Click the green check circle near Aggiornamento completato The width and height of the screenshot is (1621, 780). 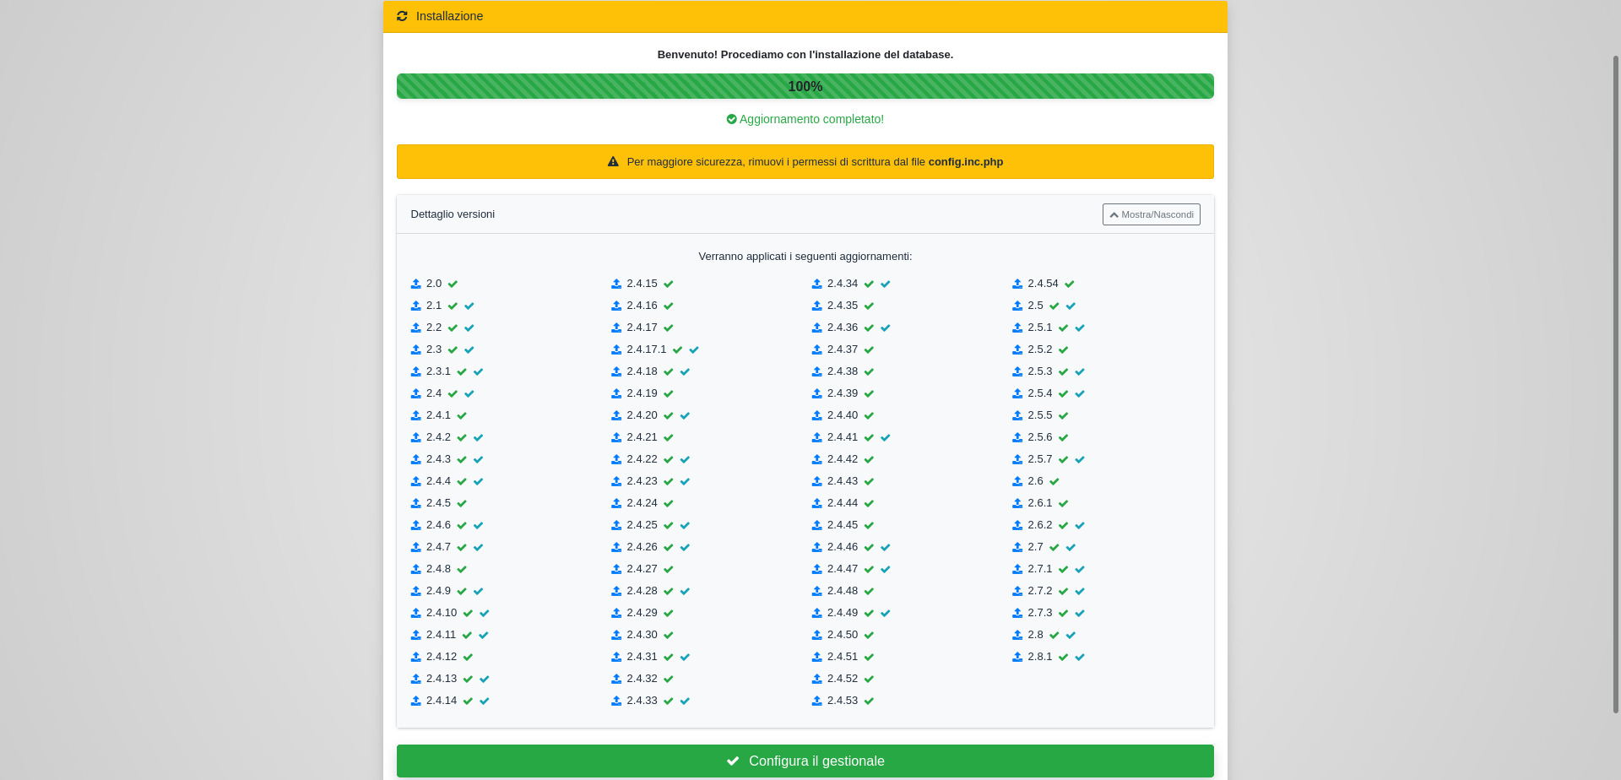click(x=731, y=119)
